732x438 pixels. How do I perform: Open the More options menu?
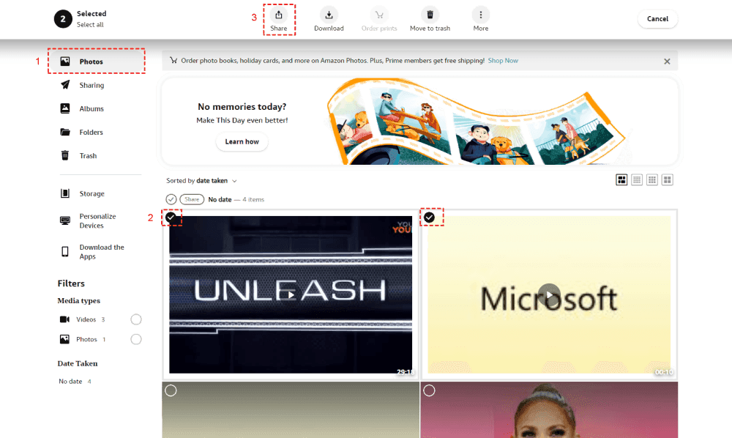point(480,19)
